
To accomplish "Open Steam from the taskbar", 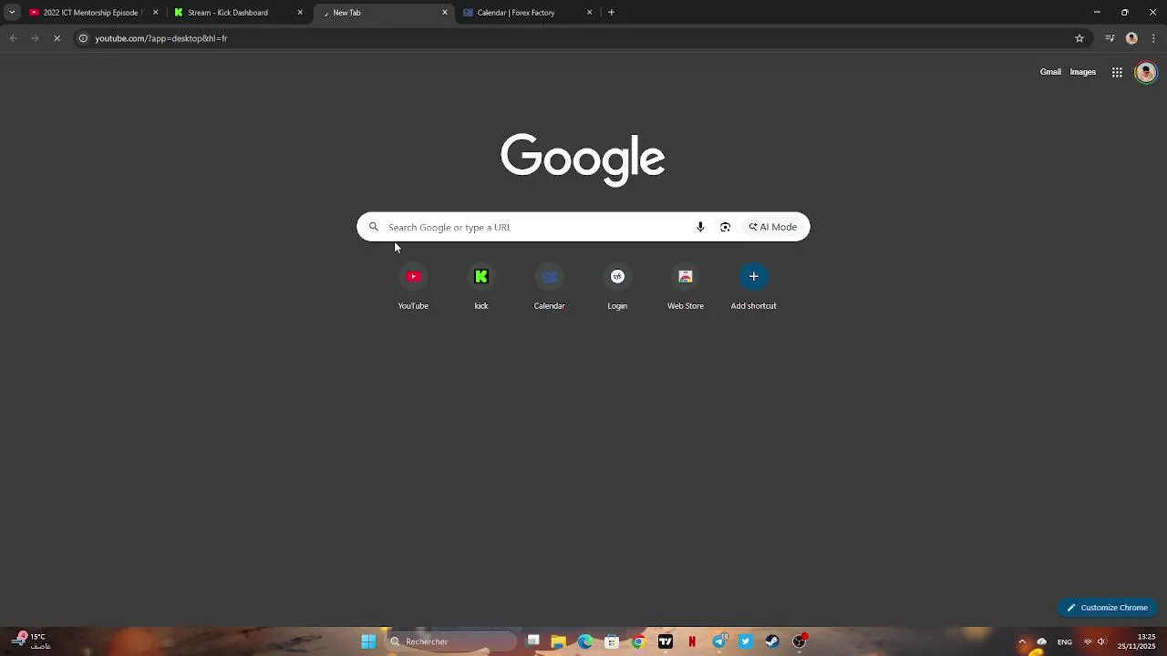I will [x=772, y=641].
